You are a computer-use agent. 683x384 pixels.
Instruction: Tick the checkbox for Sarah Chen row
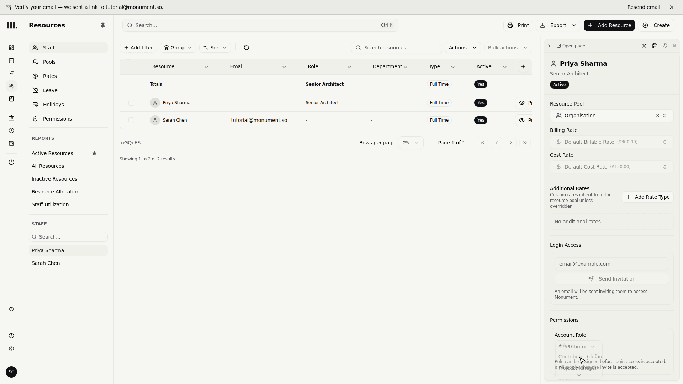131,120
